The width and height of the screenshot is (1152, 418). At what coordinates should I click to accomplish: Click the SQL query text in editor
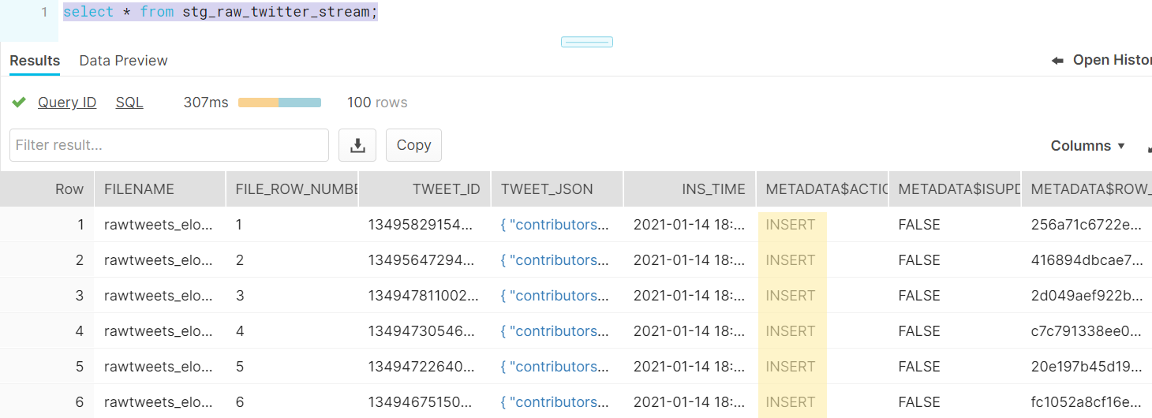point(220,13)
